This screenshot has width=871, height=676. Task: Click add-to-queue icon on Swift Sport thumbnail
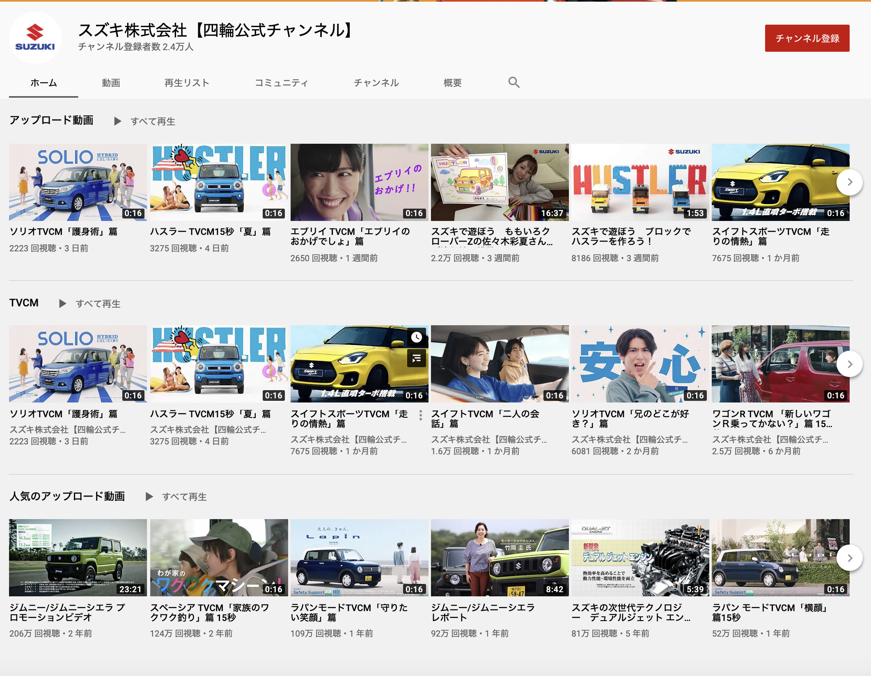417,358
